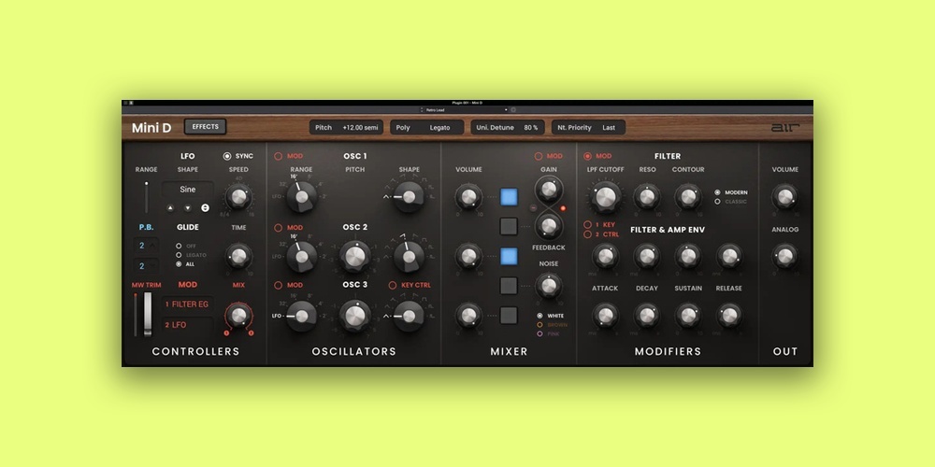
Task: Click the Glide Time knob
Action: pos(238,257)
